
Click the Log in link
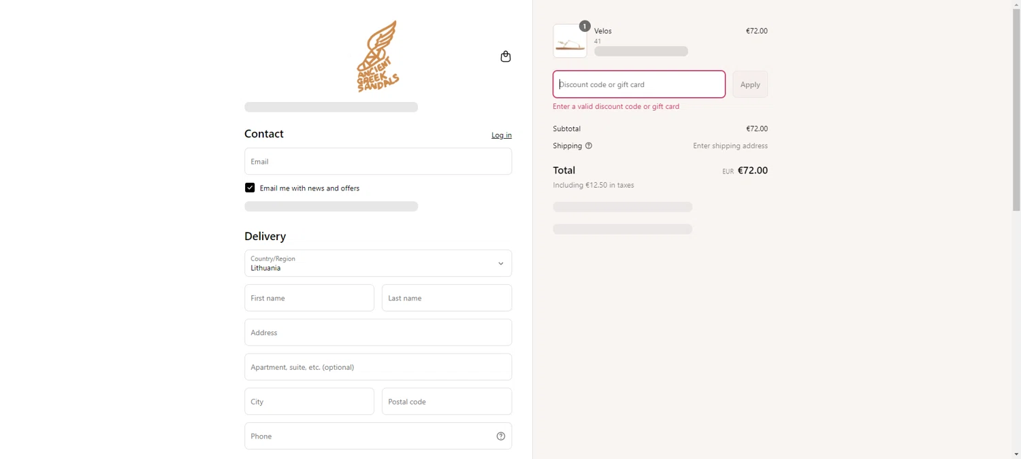pyautogui.click(x=502, y=135)
